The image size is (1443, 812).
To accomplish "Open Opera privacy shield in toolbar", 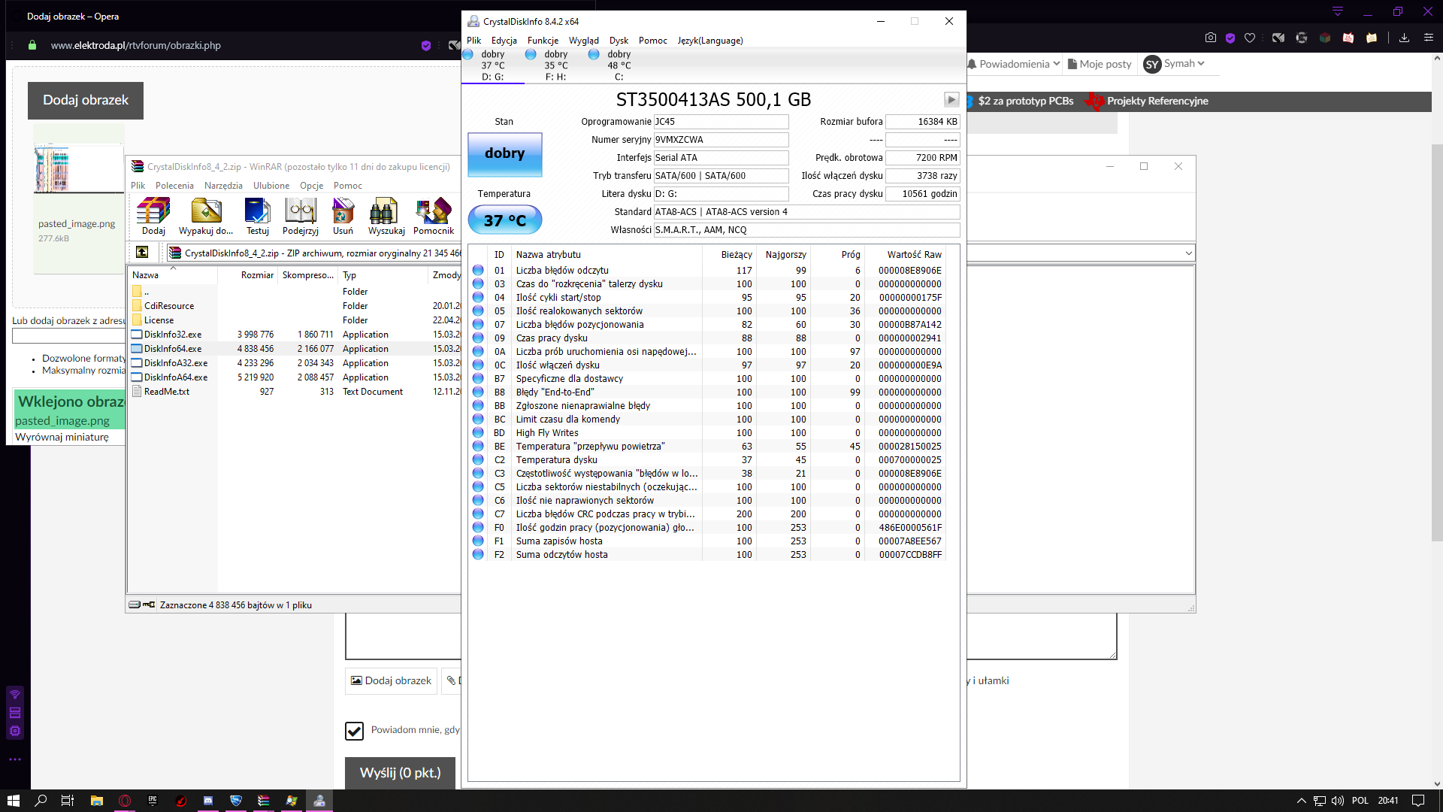I will coord(1230,38).
